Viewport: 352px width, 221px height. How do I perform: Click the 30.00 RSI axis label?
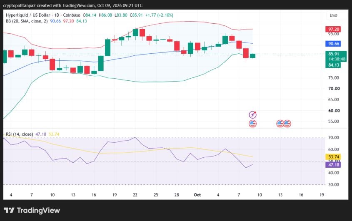(x=334, y=185)
